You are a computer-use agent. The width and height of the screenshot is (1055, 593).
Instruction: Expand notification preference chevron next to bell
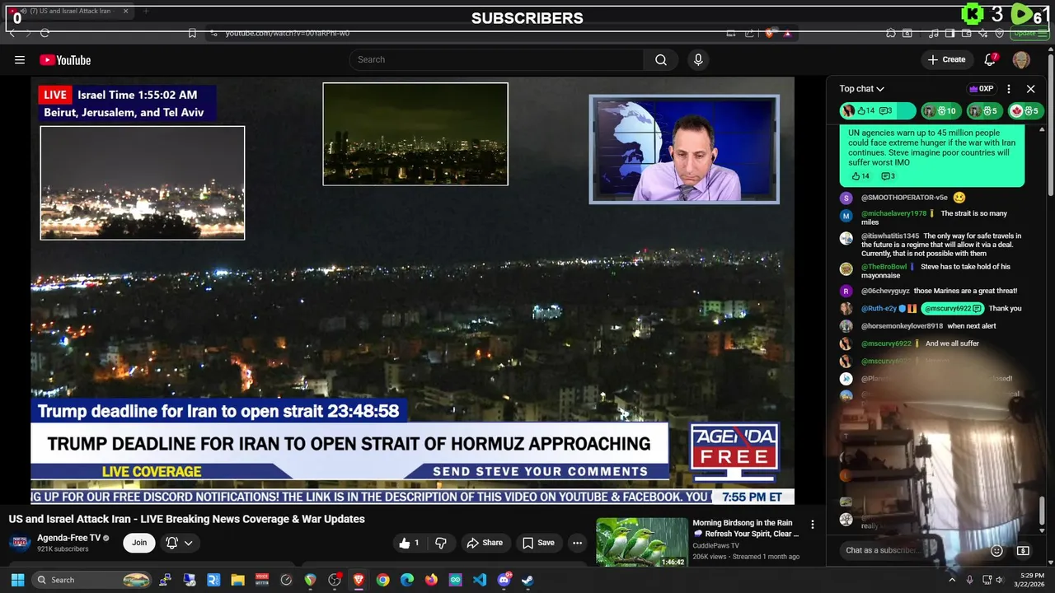click(x=189, y=543)
